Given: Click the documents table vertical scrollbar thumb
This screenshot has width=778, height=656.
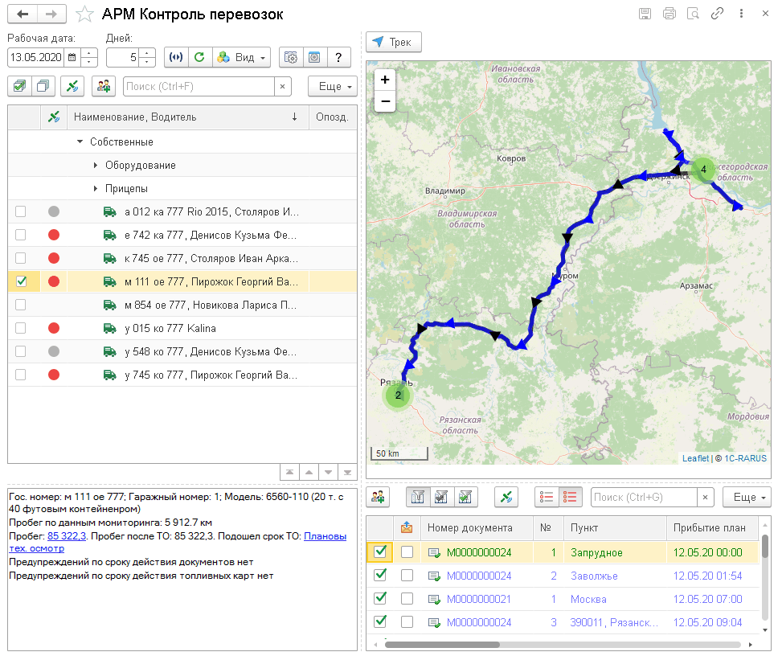Looking at the screenshot, I should 764,547.
